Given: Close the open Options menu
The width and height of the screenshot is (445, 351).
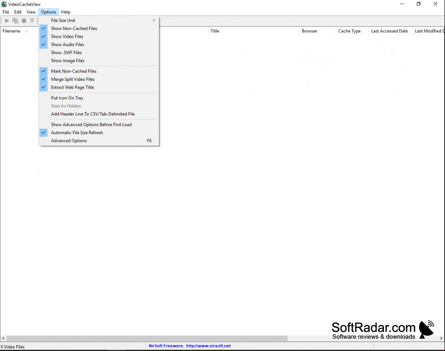Looking at the screenshot, I should tap(48, 12).
